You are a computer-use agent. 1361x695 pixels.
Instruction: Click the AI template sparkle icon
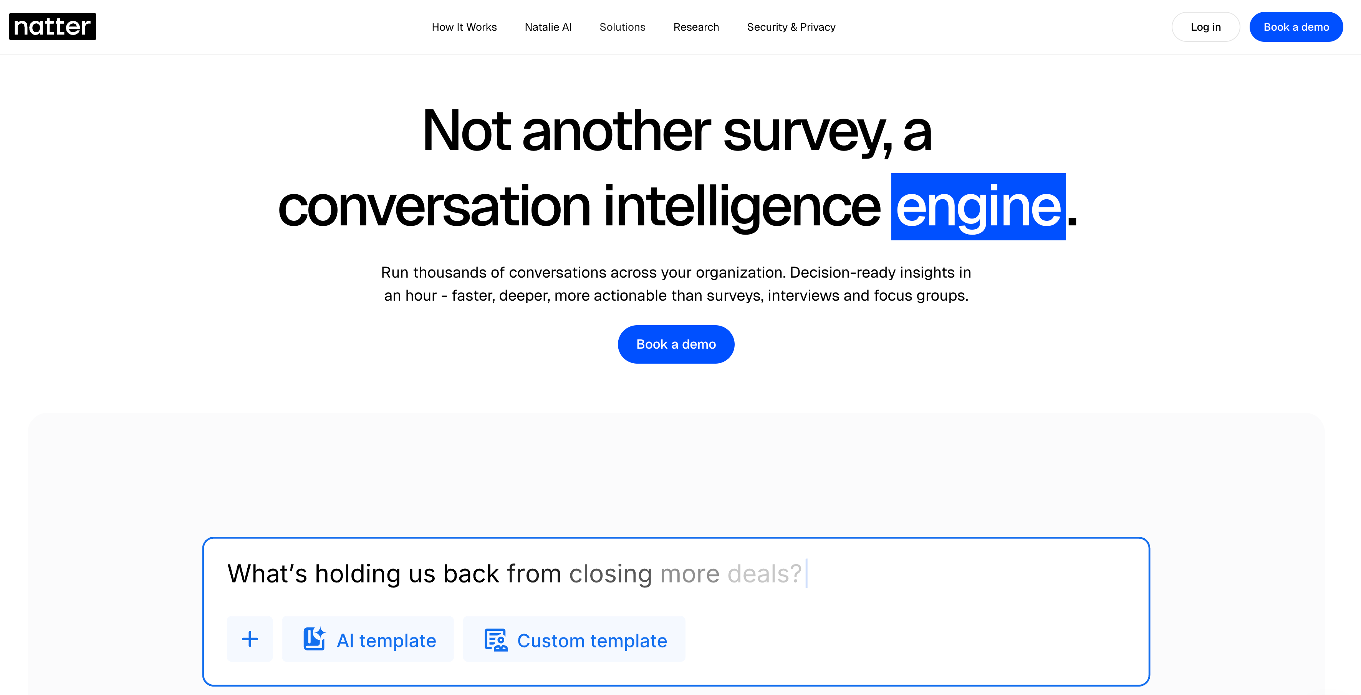tap(315, 639)
